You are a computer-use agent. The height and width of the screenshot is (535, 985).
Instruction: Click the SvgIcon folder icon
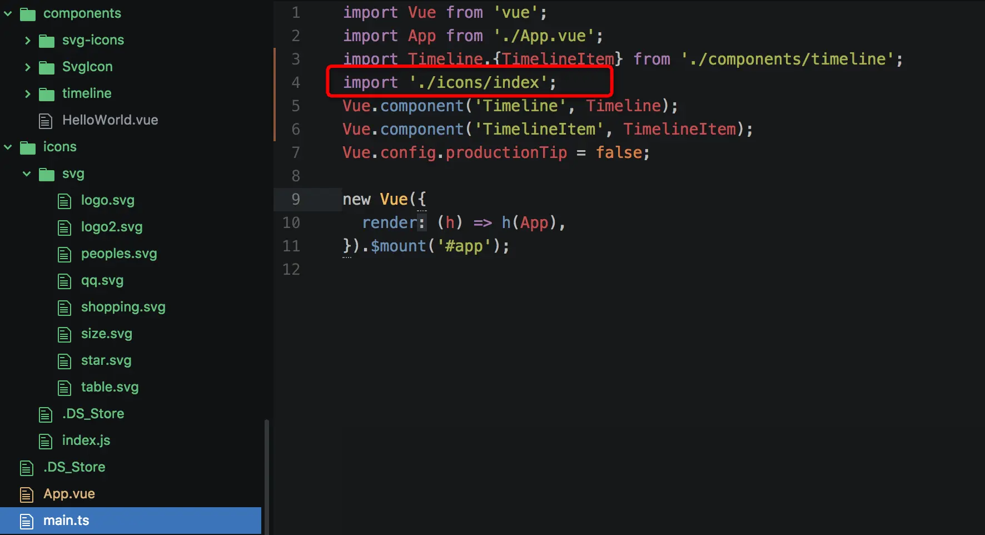pyautogui.click(x=47, y=67)
